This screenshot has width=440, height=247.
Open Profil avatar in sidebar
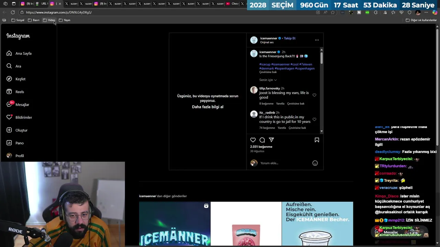click(9, 156)
